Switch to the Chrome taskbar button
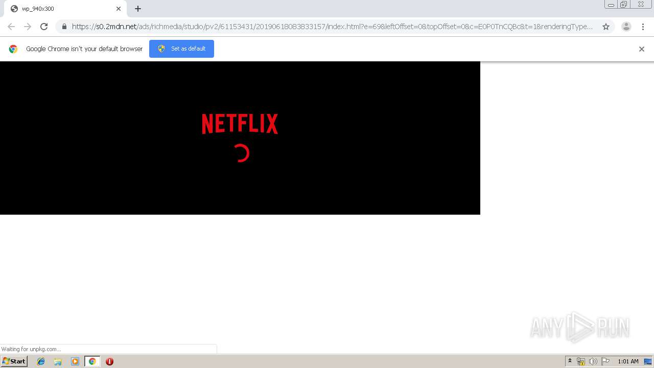This screenshot has width=654, height=368. tap(92, 361)
